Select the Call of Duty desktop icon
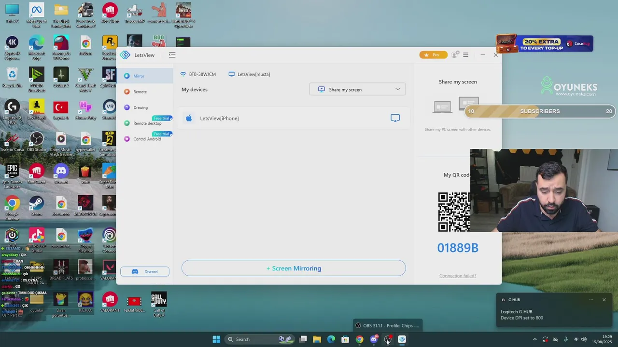 (159, 304)
